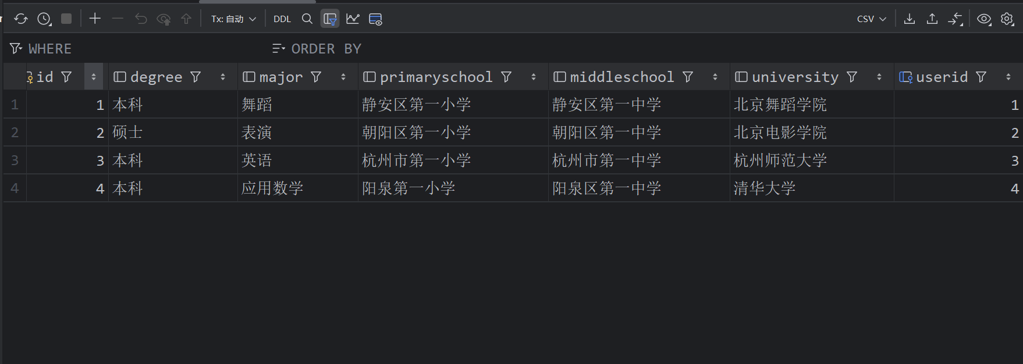Click the cell 阳泉区第一中学

[x=639, y=188]
